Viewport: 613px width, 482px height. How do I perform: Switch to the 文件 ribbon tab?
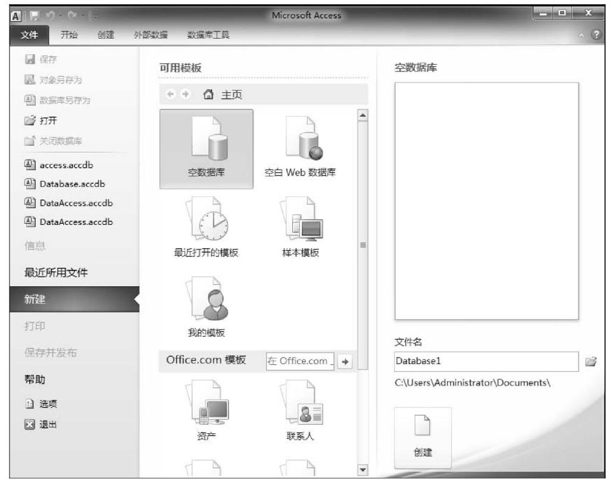pyautogui.click(x=29, y=35)
